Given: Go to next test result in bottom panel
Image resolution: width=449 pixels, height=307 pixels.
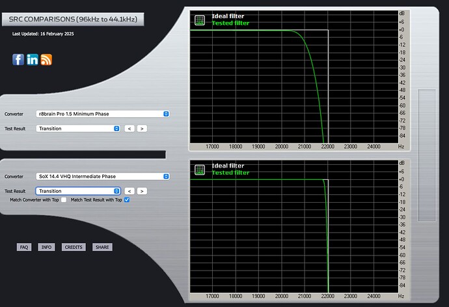Looking at the screenshot, I should click(x=142, y=191).
